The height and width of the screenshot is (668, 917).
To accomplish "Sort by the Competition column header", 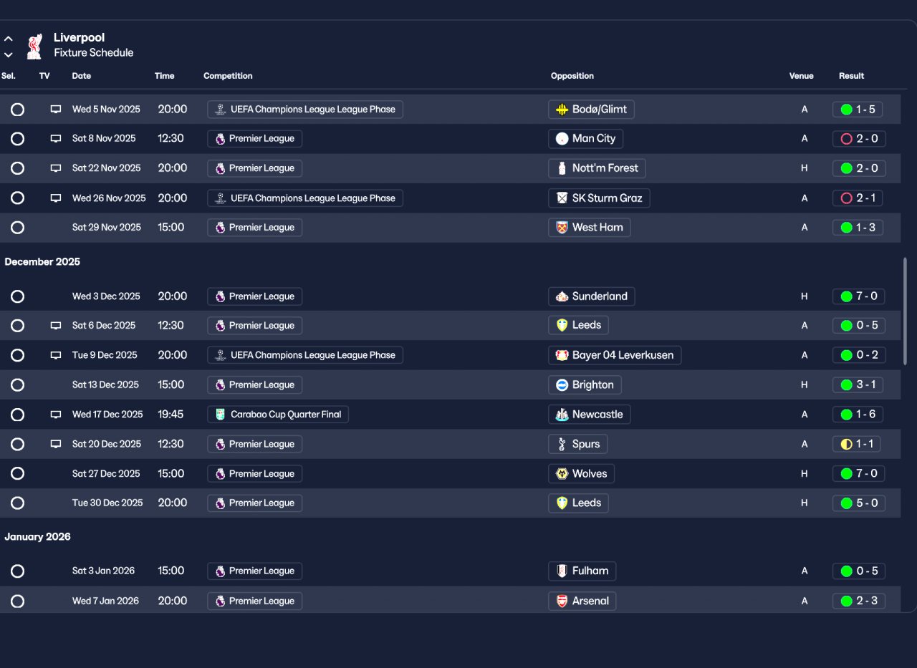I will (x=228, y=76).
